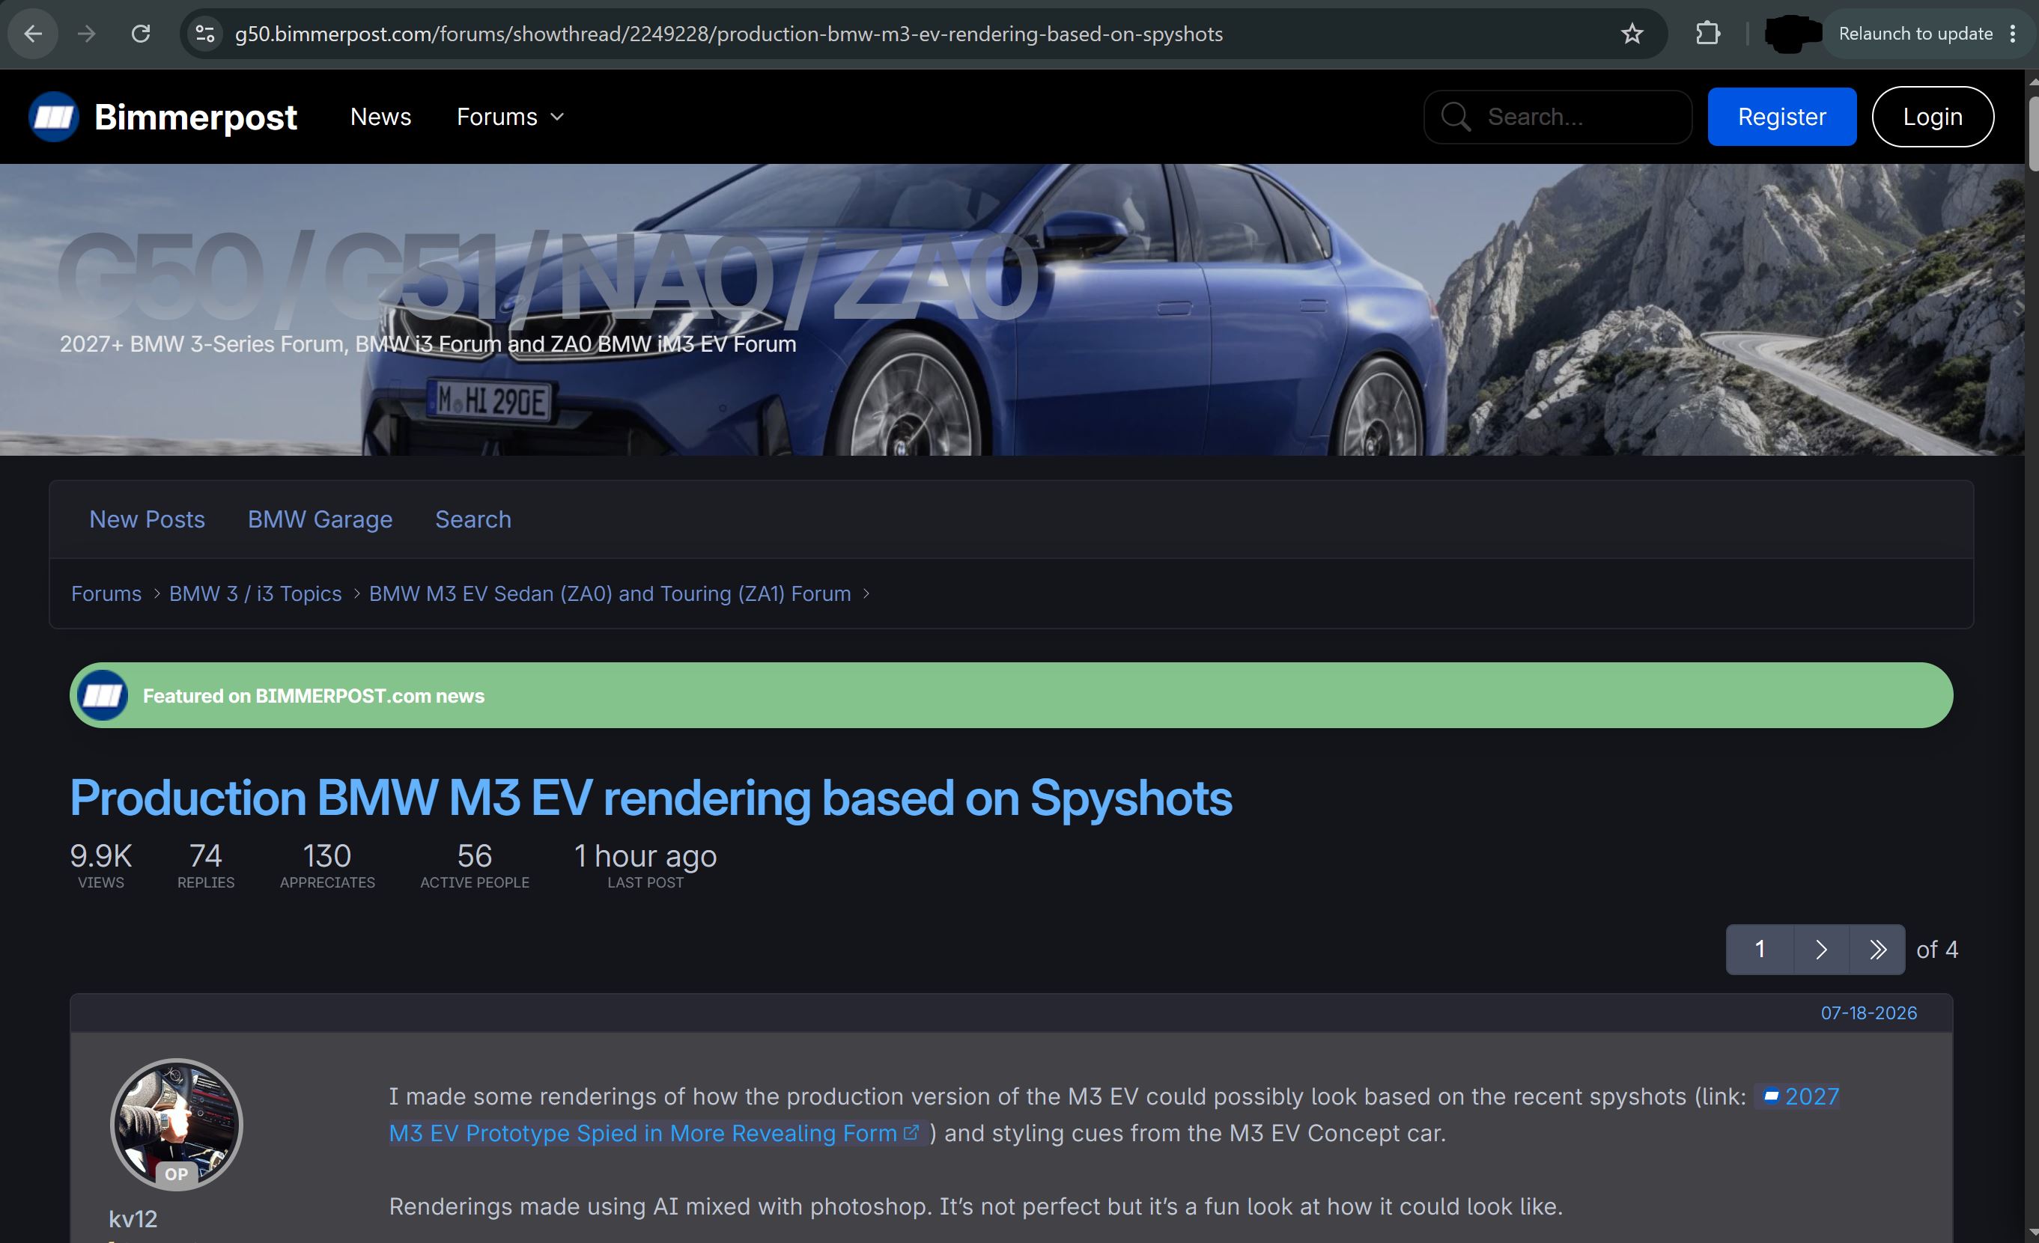
Task: Focus the Search... input field
Action: click(1558, 117)
